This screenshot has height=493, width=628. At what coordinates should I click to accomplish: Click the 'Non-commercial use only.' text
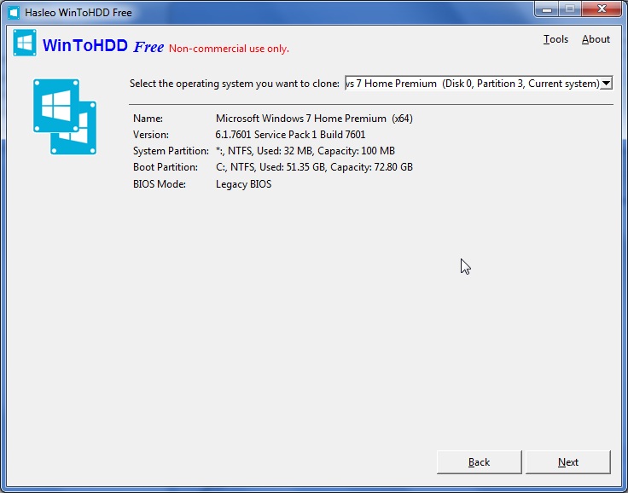229,49
